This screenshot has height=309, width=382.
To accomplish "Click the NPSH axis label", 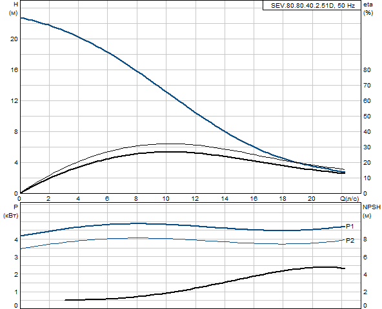I will [372, 207].
